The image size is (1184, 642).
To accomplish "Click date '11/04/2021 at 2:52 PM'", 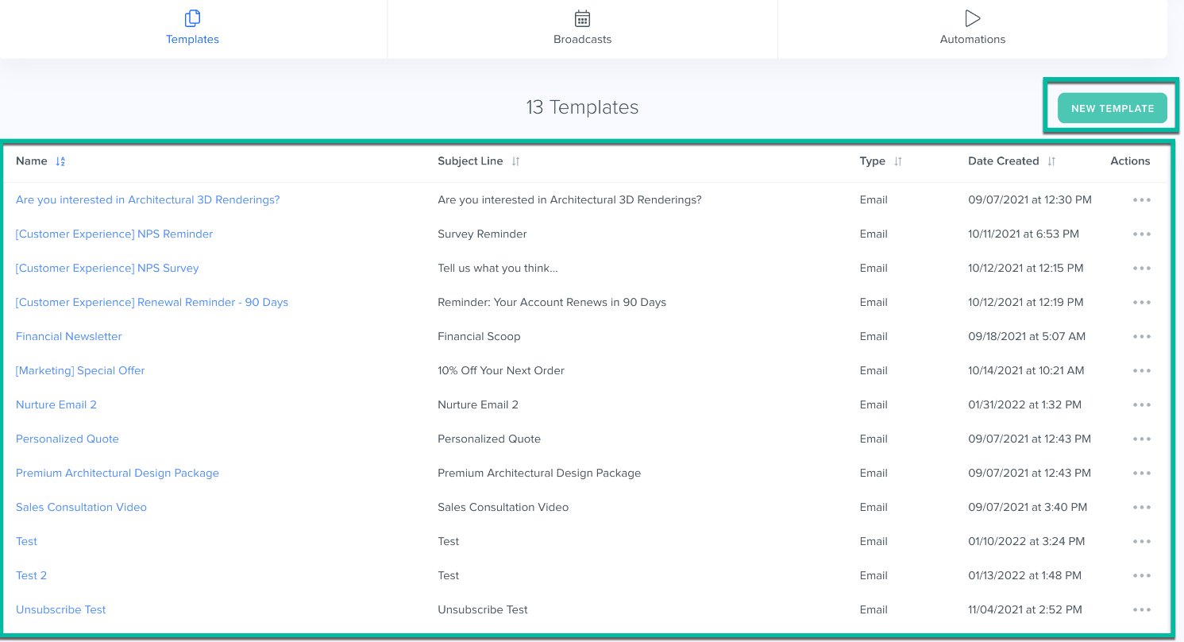I will pos(1025,610).
